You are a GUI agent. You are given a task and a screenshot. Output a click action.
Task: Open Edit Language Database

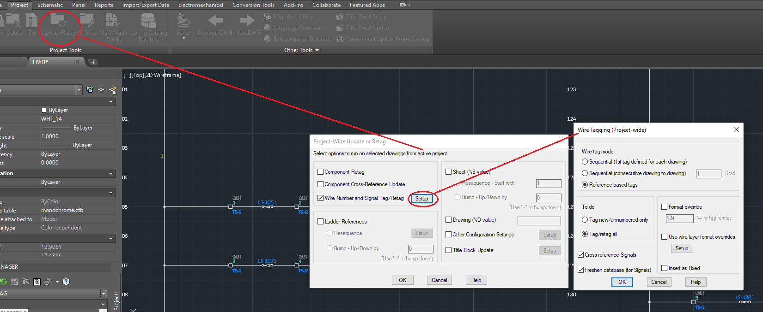tap(298, 39)
